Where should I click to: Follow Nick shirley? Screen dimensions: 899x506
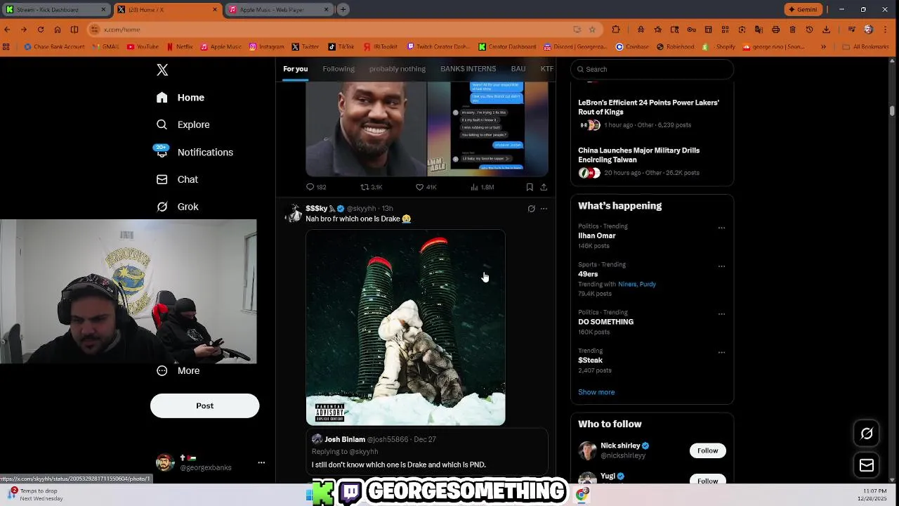[707, 450]
